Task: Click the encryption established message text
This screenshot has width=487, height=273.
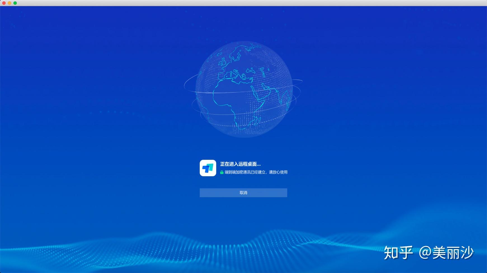Action: tap(255, 172)
